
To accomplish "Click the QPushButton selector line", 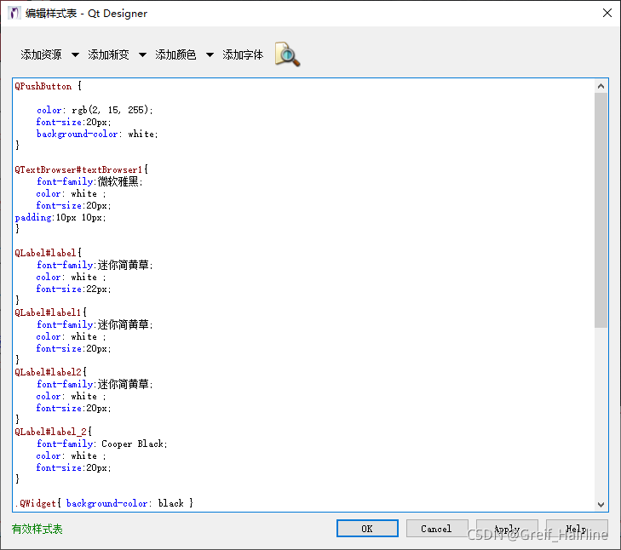I will pyautogui.click(x=48, y=86).
